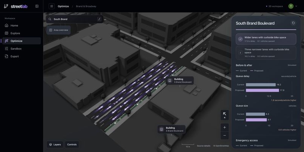Click the Brand & Broadway breadcrumb
Image resolution: width=304 pixels, height=152 pixels.
(x=86, y=6)
